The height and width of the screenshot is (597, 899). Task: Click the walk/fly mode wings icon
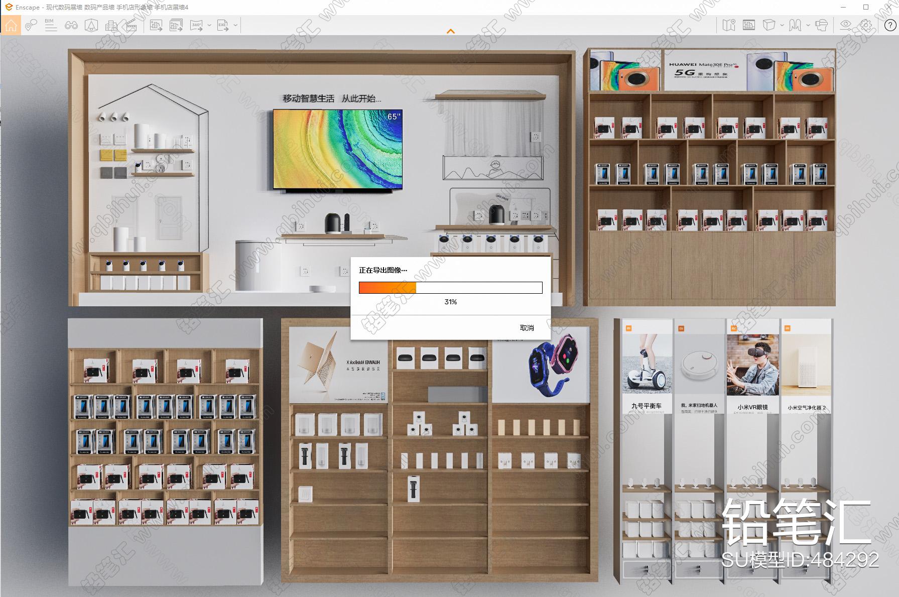coord(795,25)
